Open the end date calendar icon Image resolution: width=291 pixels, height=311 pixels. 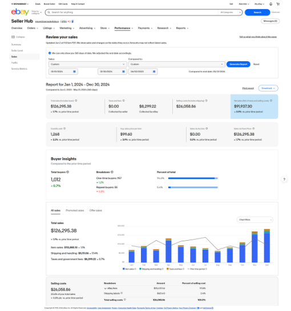(x=123, y=71)
